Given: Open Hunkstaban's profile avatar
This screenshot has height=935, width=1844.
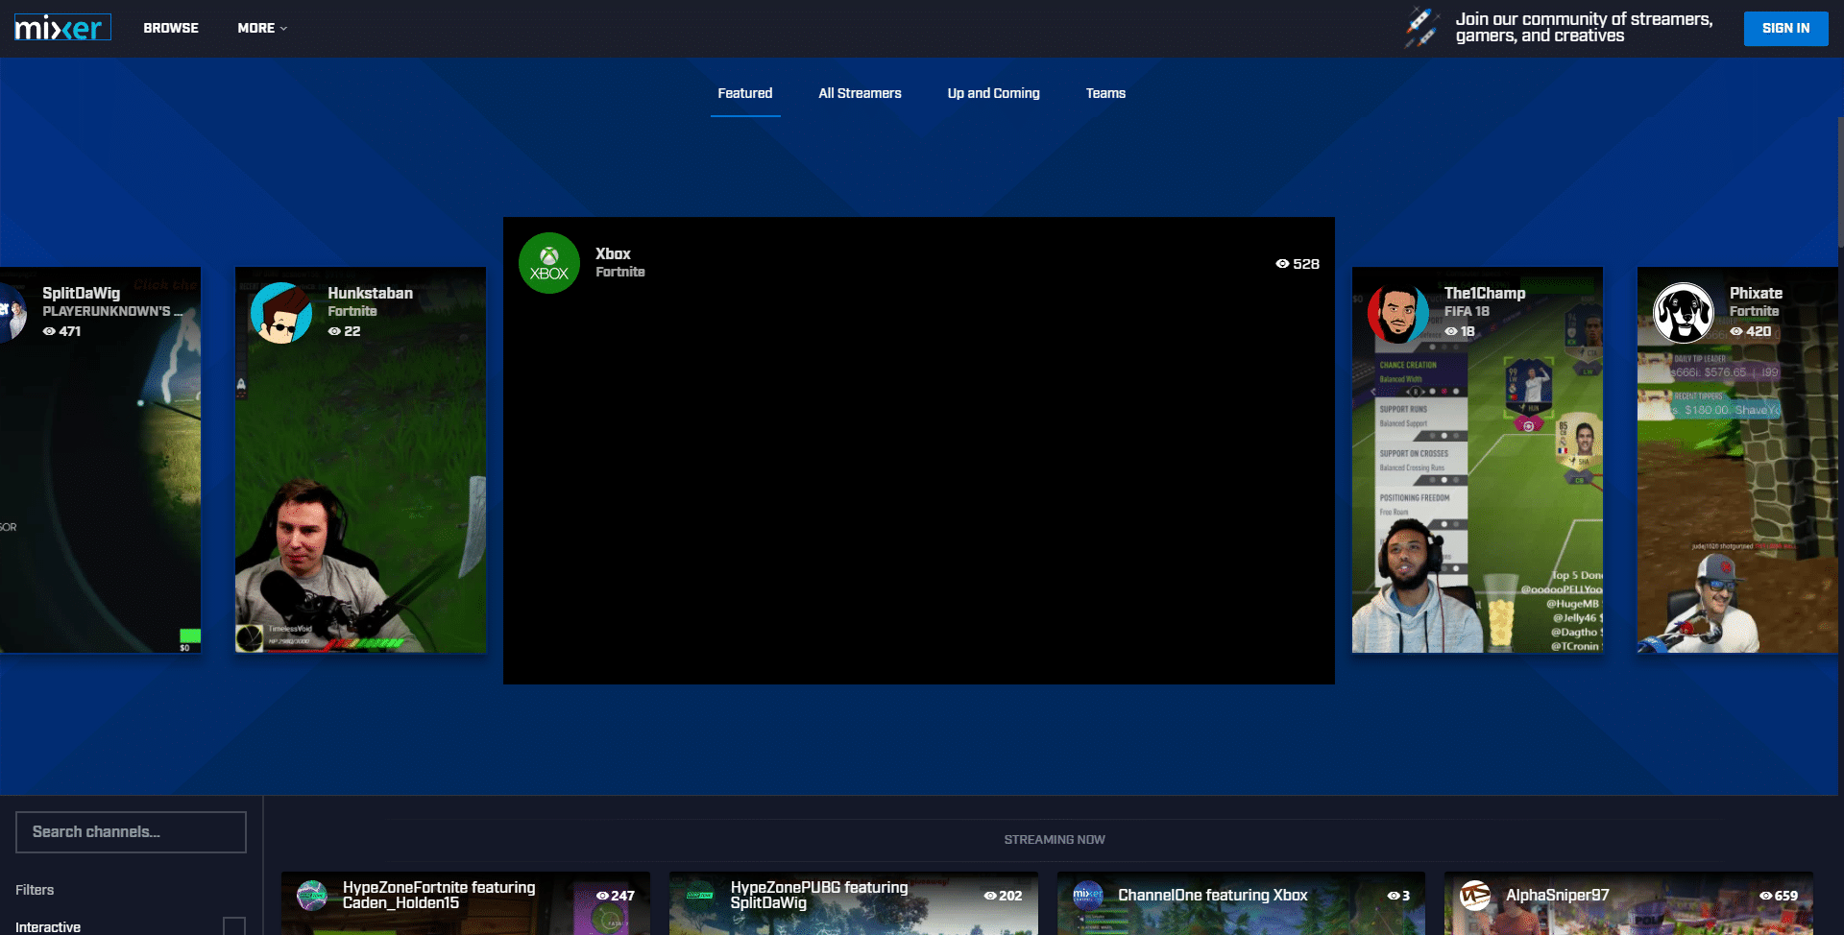Looking at the screenshot, I should [x=280, y=313].
